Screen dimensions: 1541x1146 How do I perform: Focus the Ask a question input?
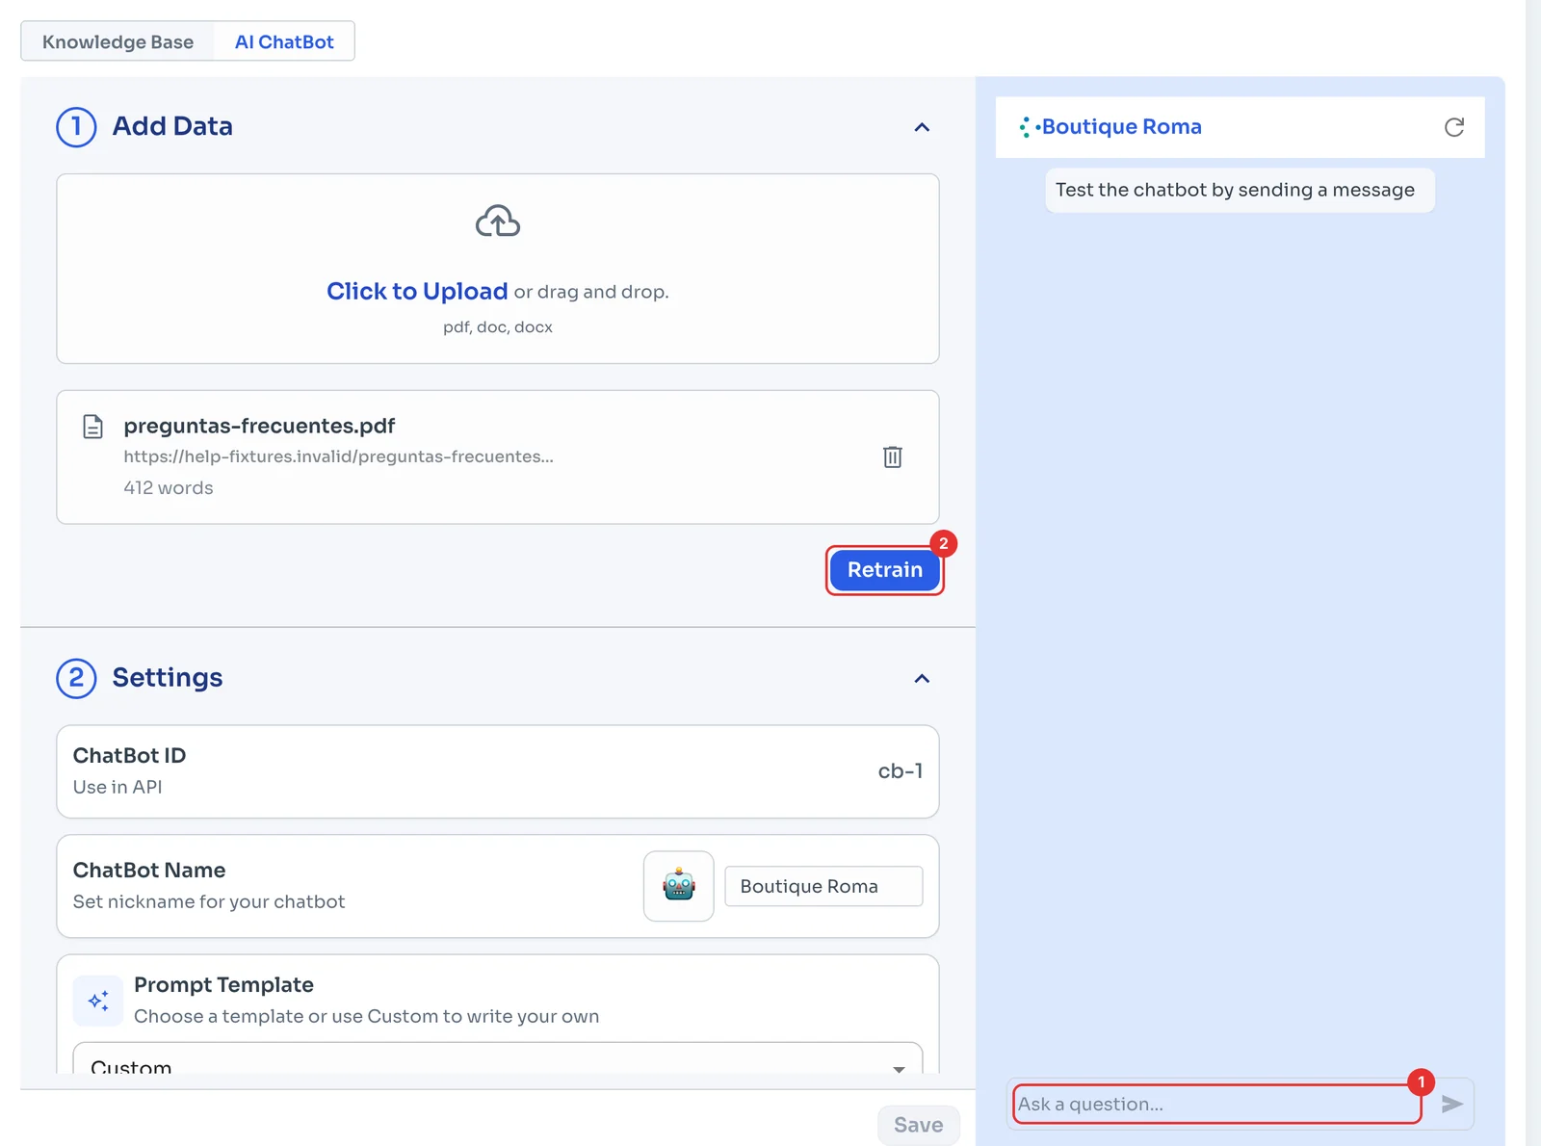tap(1217, 1104)
